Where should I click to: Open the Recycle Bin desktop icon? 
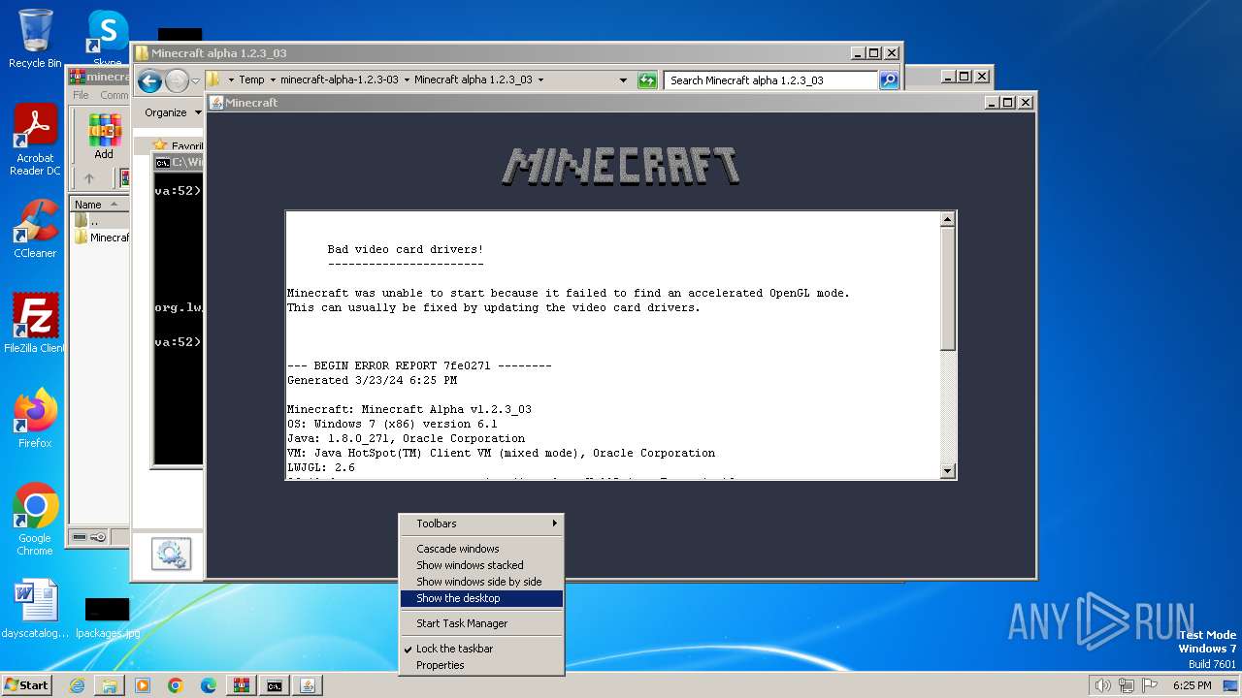(35, 39)
